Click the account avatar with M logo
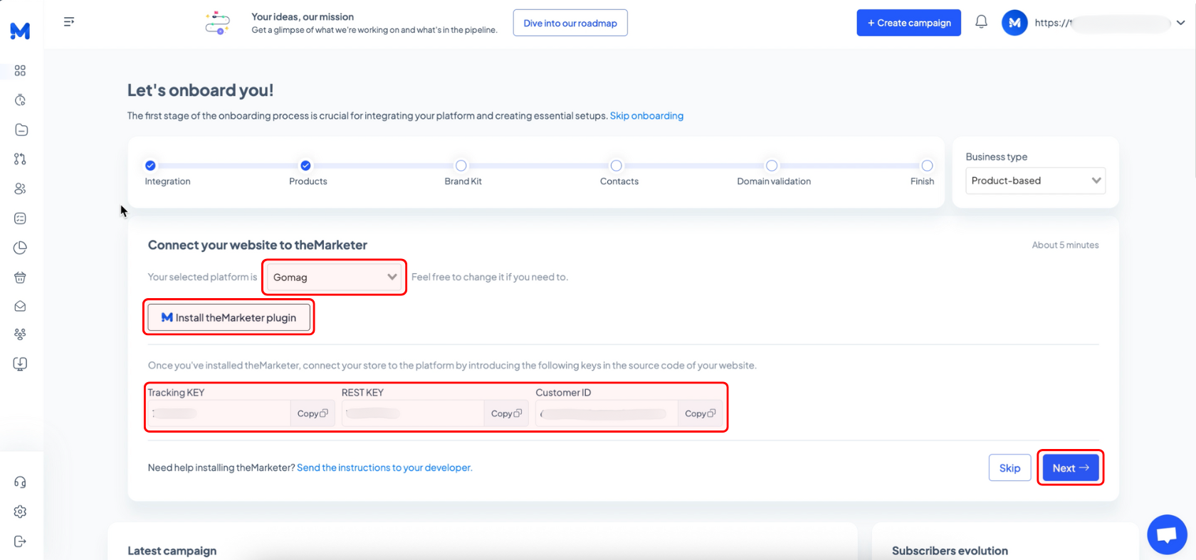Image resolution: width=1196 pixels, height=560 pixels. [1014, 23]
